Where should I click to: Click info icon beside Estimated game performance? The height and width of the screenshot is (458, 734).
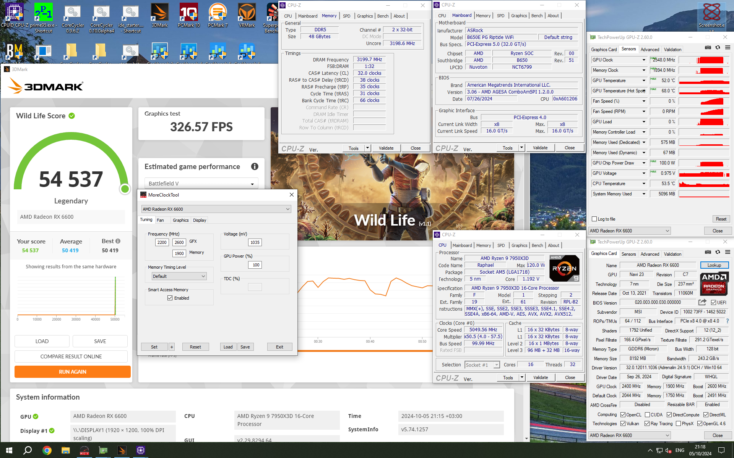click(255, 166)
